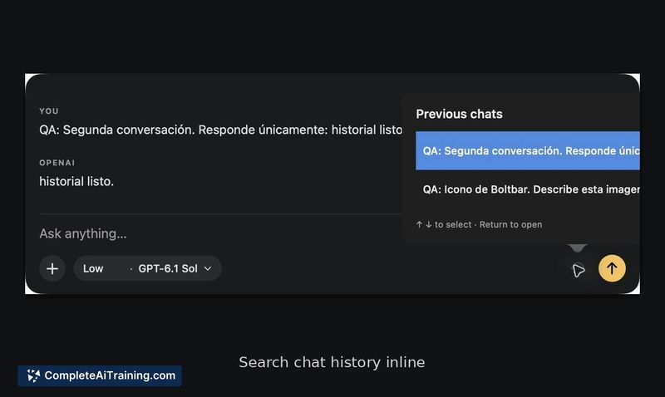Screen dimensions: 665x397
Task: Click the 'to select · Return to open' hint
Action: pyautogui.click(x=479, y=224)
